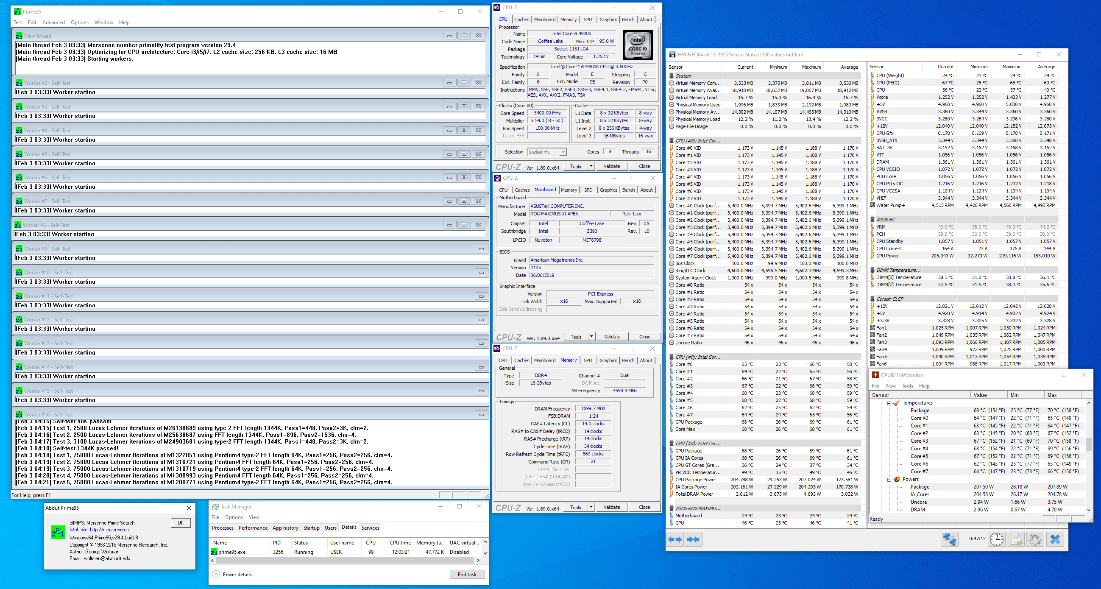This screenshot has height=589, width=1101.
Task: Click HWiNFO collapse columns arrows icon
Action: [693, 539]
